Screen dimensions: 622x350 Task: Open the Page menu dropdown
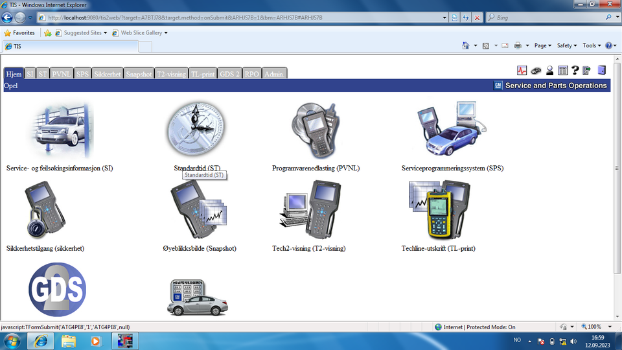pyautogui.click(x=543, y=45)
